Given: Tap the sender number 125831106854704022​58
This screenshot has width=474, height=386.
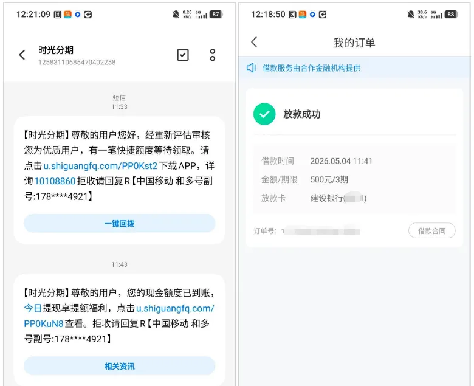Looking at the screenshot, I should (x=77, y=62).
